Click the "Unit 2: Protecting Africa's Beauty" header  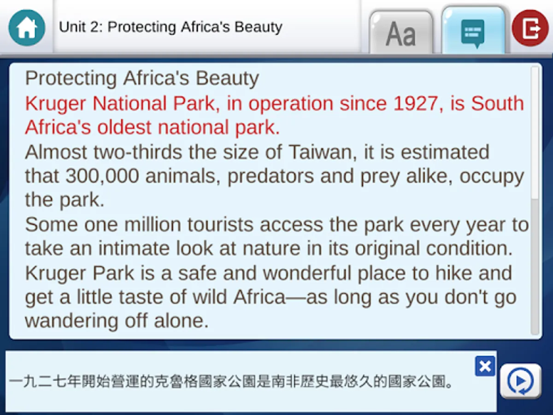click(171, 27)
